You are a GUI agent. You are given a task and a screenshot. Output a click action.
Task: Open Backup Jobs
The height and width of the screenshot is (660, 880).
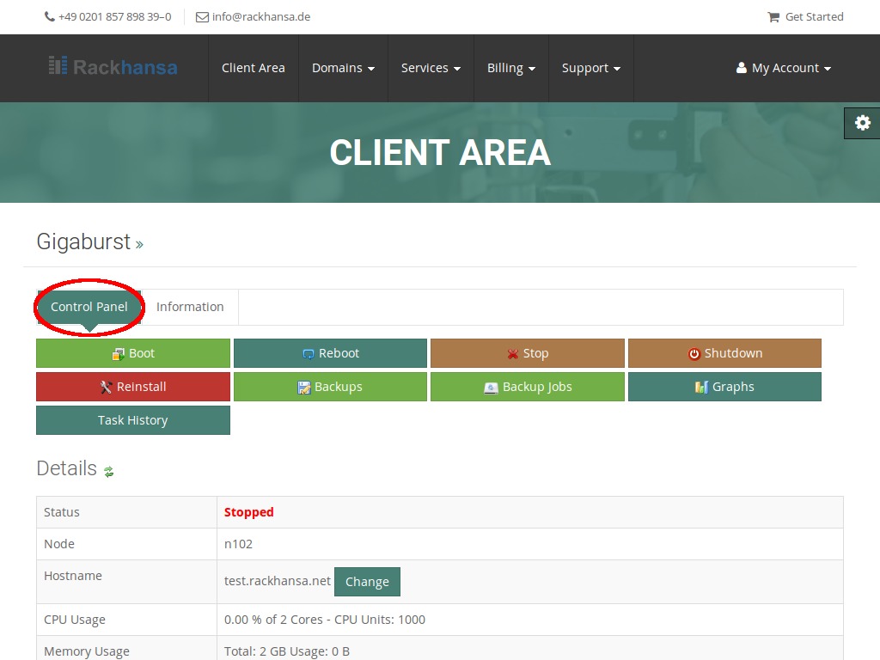click(x=528, y=387)
